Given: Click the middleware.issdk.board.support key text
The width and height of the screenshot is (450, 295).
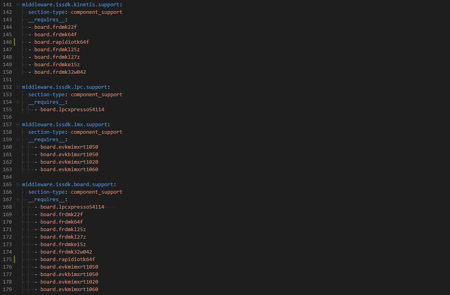Looking at the screenshot, I should tap(68, 184).
